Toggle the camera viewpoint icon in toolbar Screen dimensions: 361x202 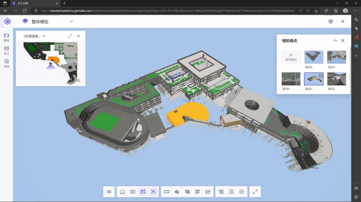click(153, 192)
